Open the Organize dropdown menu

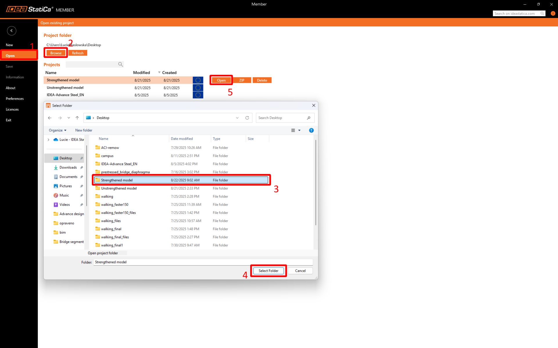[x=58, y=130]
